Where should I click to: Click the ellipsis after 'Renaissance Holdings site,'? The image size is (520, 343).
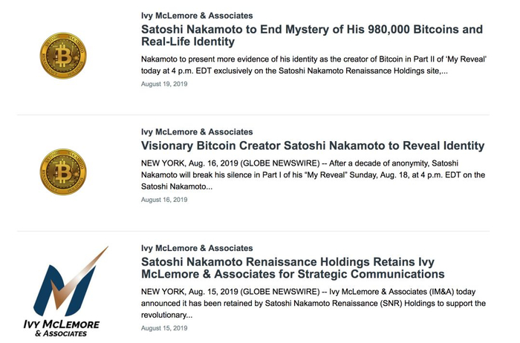pos(443,71)
